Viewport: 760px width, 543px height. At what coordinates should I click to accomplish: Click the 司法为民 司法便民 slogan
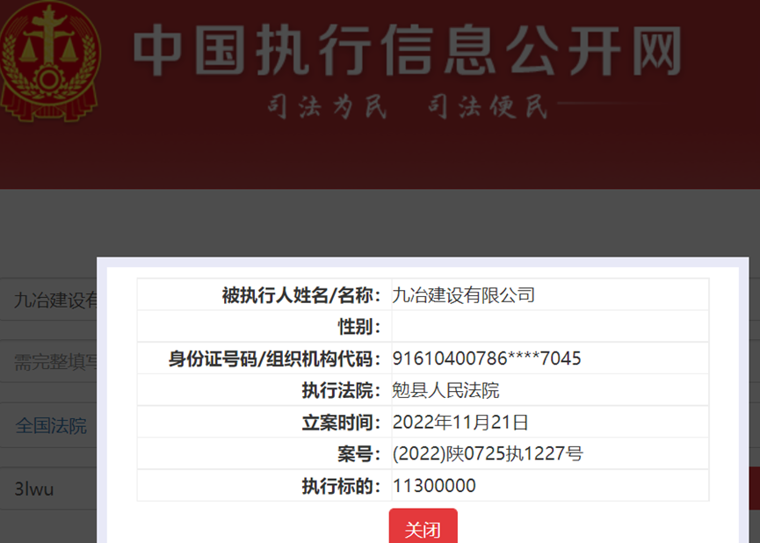pyautogui.click(x=408, y=106)
